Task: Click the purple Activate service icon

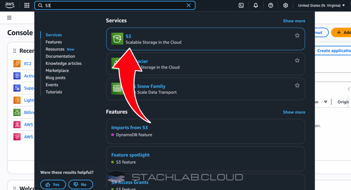Action: [x=17, y=76]
